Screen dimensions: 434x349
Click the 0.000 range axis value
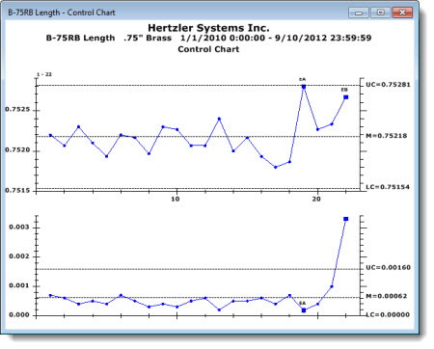(x=19, y=315)
